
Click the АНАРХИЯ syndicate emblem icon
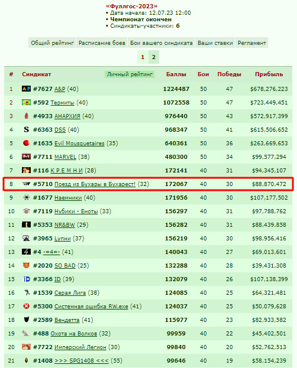(26, 116)
